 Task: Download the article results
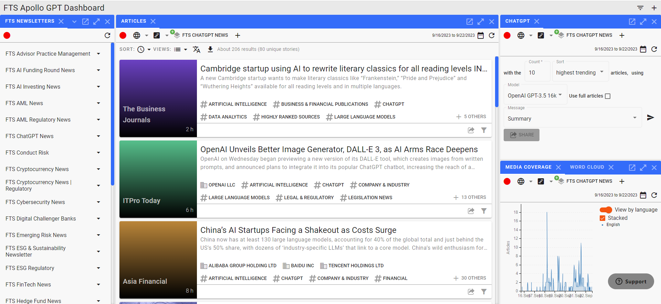210,49
